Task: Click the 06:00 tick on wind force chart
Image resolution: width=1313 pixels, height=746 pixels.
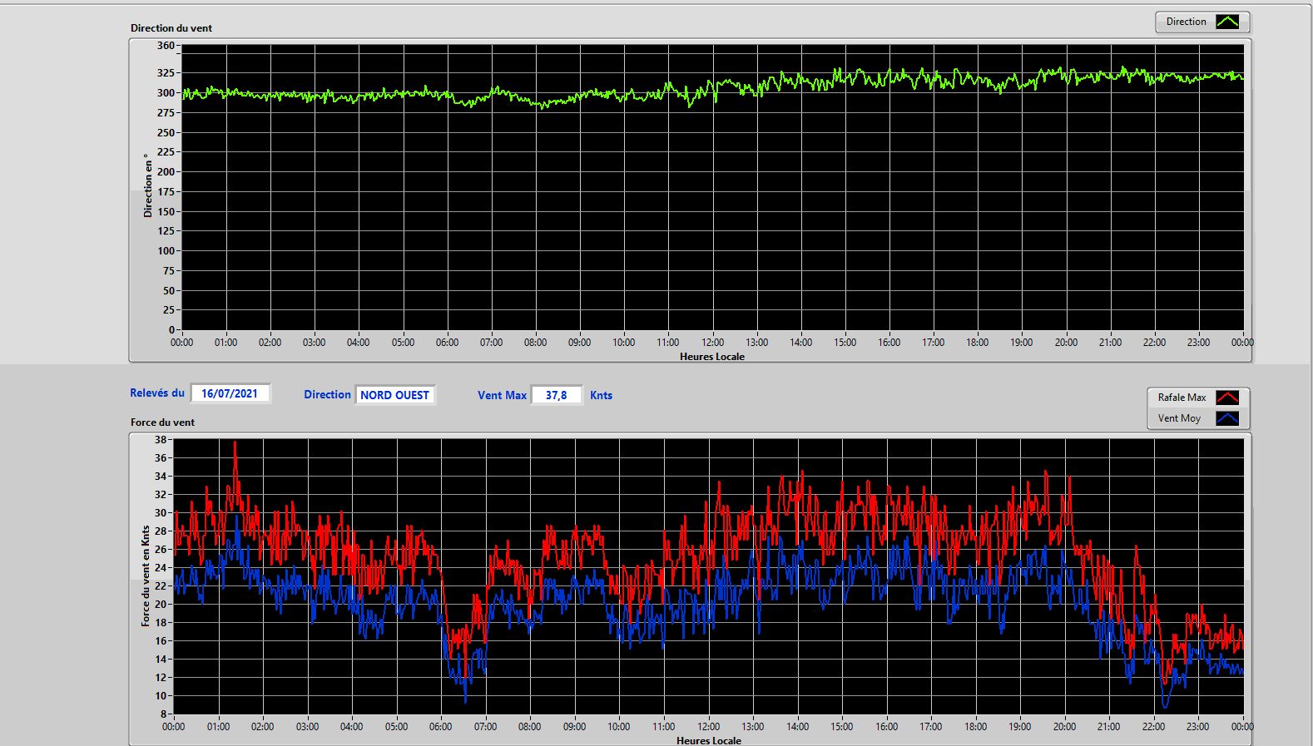Action: (440, 727)
